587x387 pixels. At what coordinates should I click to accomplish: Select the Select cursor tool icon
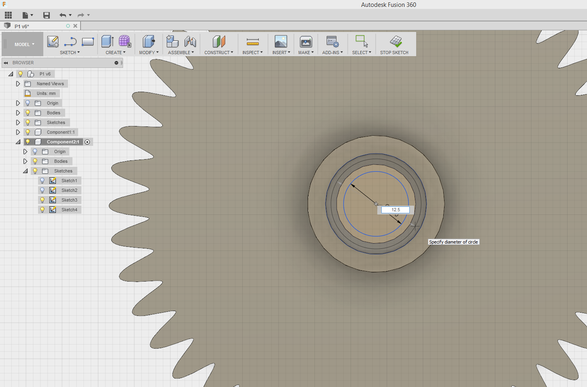362,41
